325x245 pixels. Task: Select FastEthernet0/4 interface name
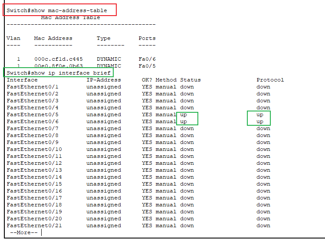point(33,108)
